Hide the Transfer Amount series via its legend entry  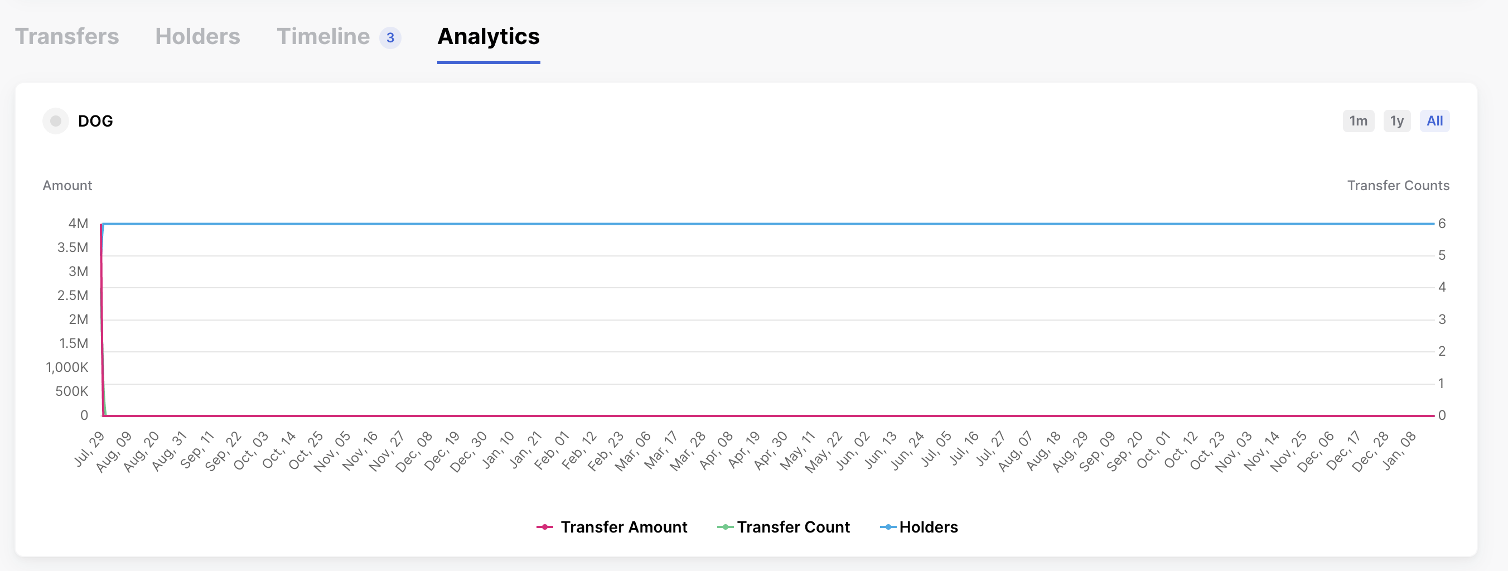tap(623, 526)
